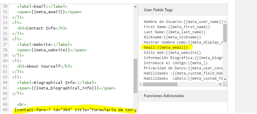Select the Privacidad de Datos tag
Image resolution: width=257 pixels, height=114 pixels.
coord(183,68)
